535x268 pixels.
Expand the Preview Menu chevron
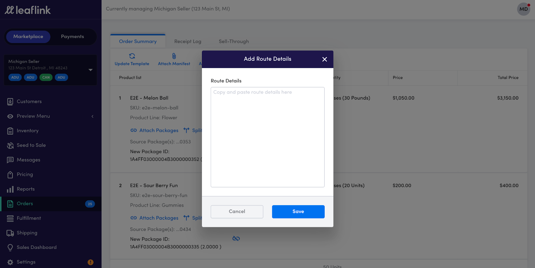pyautogui.click(x=93, y=116)
